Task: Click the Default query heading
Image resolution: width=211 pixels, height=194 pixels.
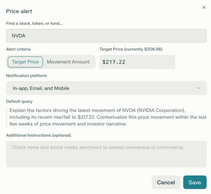Action: 19,101
